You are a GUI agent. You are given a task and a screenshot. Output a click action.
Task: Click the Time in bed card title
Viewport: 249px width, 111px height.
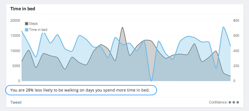pyautogui.click(x=23, y=9)
